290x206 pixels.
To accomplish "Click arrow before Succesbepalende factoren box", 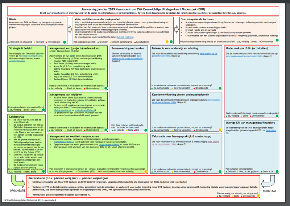I will 176,29.
